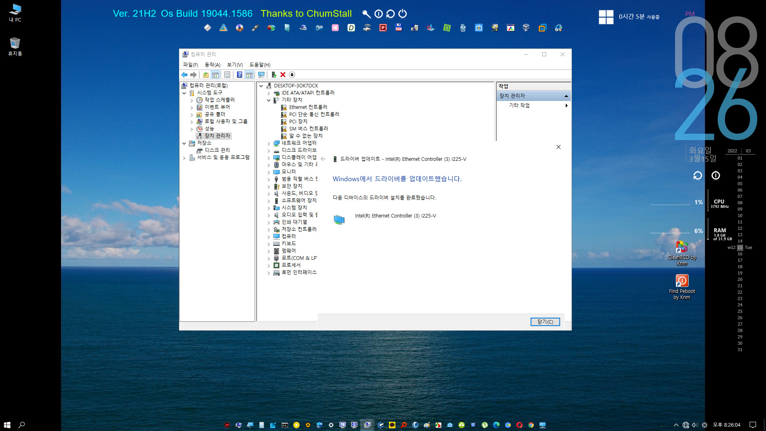The image size is (766, 431).
Task: Open the Properties toolbar icon
Action: pyautogui.click(x=227, y=75)
